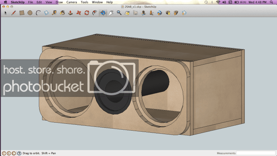Image resolution: width=277 pixels, height=156 pixels.
Task: Choose the Zoom magnifier tool
Action: point(119,13)
